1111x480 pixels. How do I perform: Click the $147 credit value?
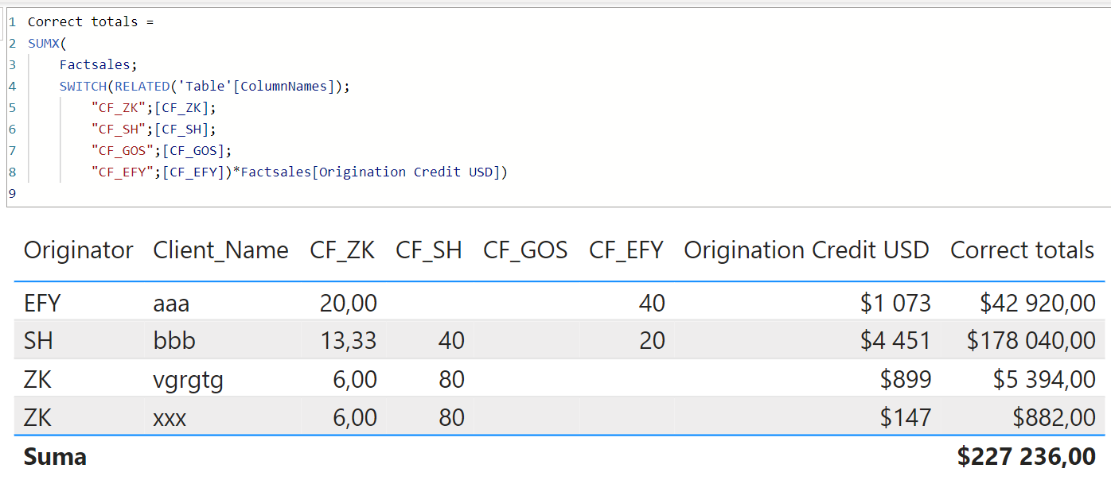coord(906,418)
